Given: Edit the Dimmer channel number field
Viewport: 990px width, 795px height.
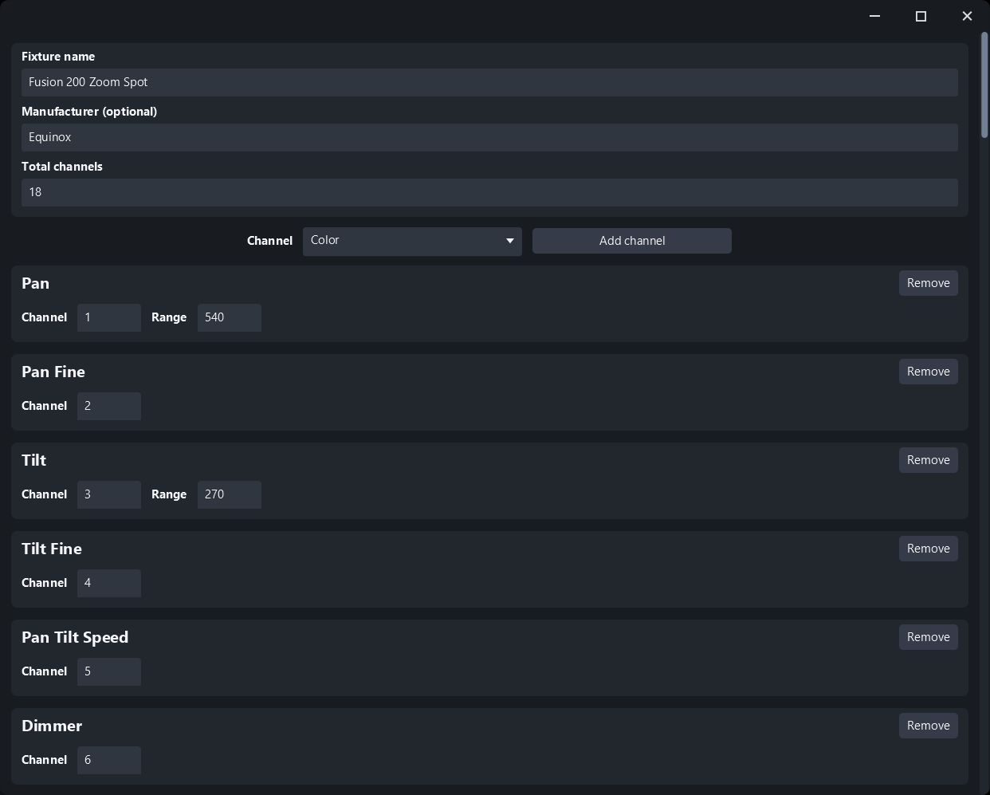Looking at the screenshot, I should click(109, 760).
